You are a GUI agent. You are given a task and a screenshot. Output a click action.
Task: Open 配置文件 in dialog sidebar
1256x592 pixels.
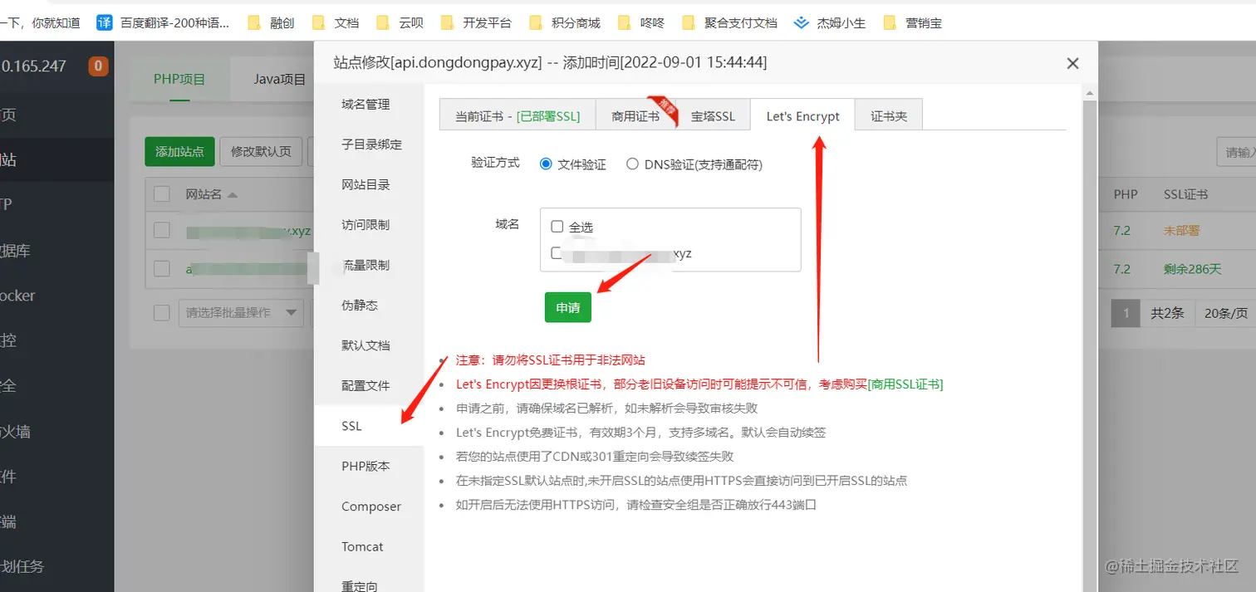[x=366, y=385]
